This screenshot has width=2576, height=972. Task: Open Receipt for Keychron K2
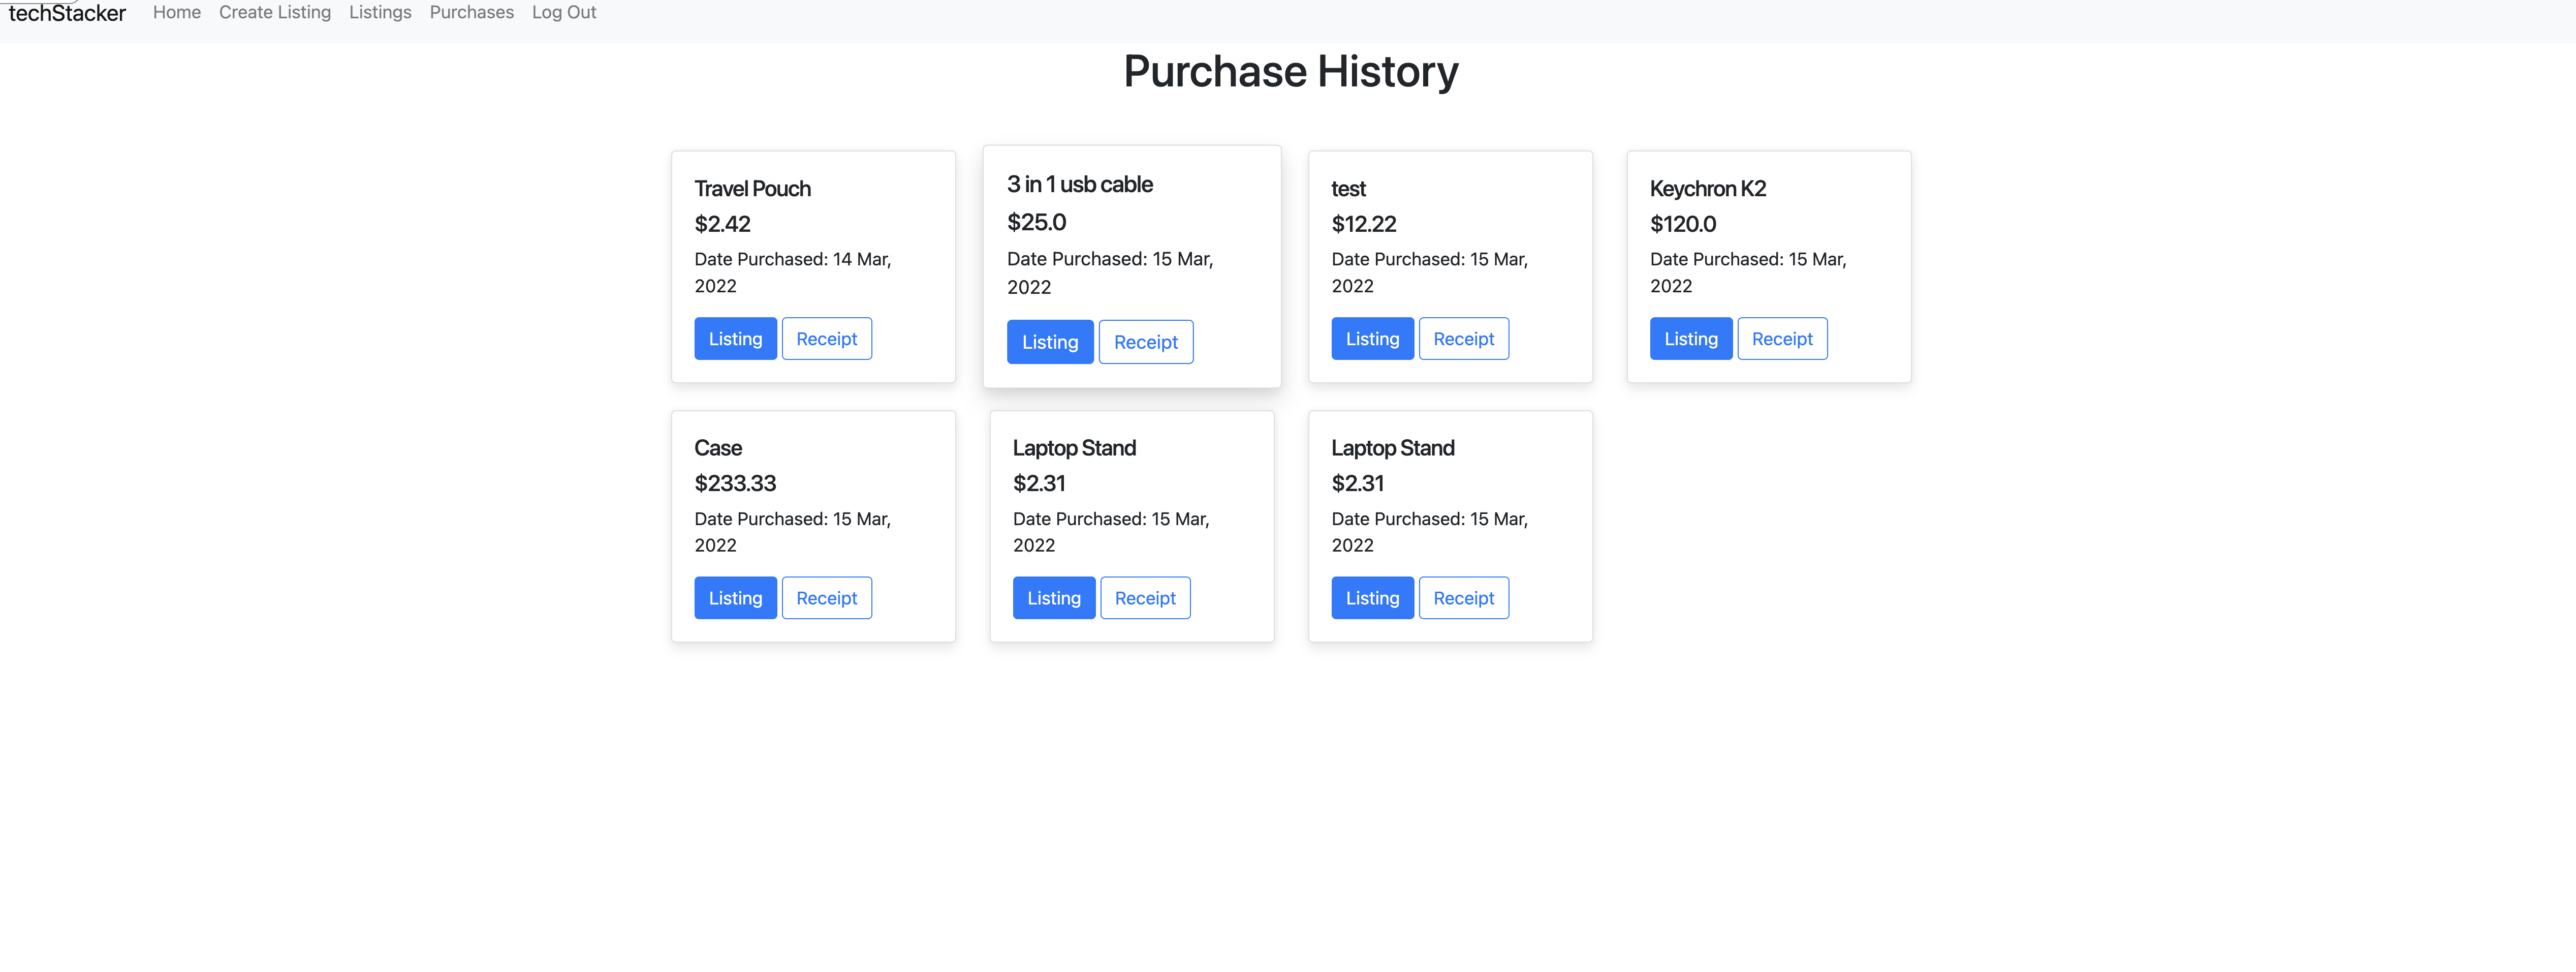tap(1781, 339)
